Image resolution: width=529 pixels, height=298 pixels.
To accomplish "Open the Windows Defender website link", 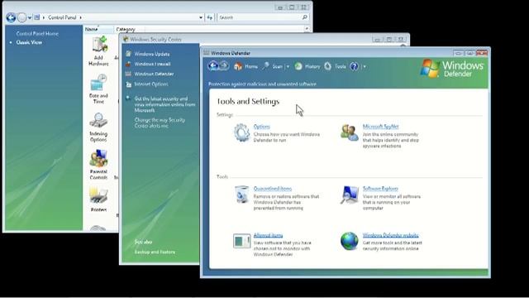I will (x=390, y=235).
